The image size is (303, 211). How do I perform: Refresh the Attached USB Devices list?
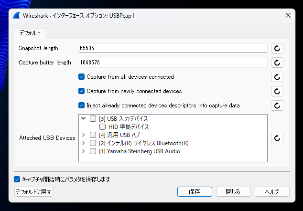tap(277, 138)
